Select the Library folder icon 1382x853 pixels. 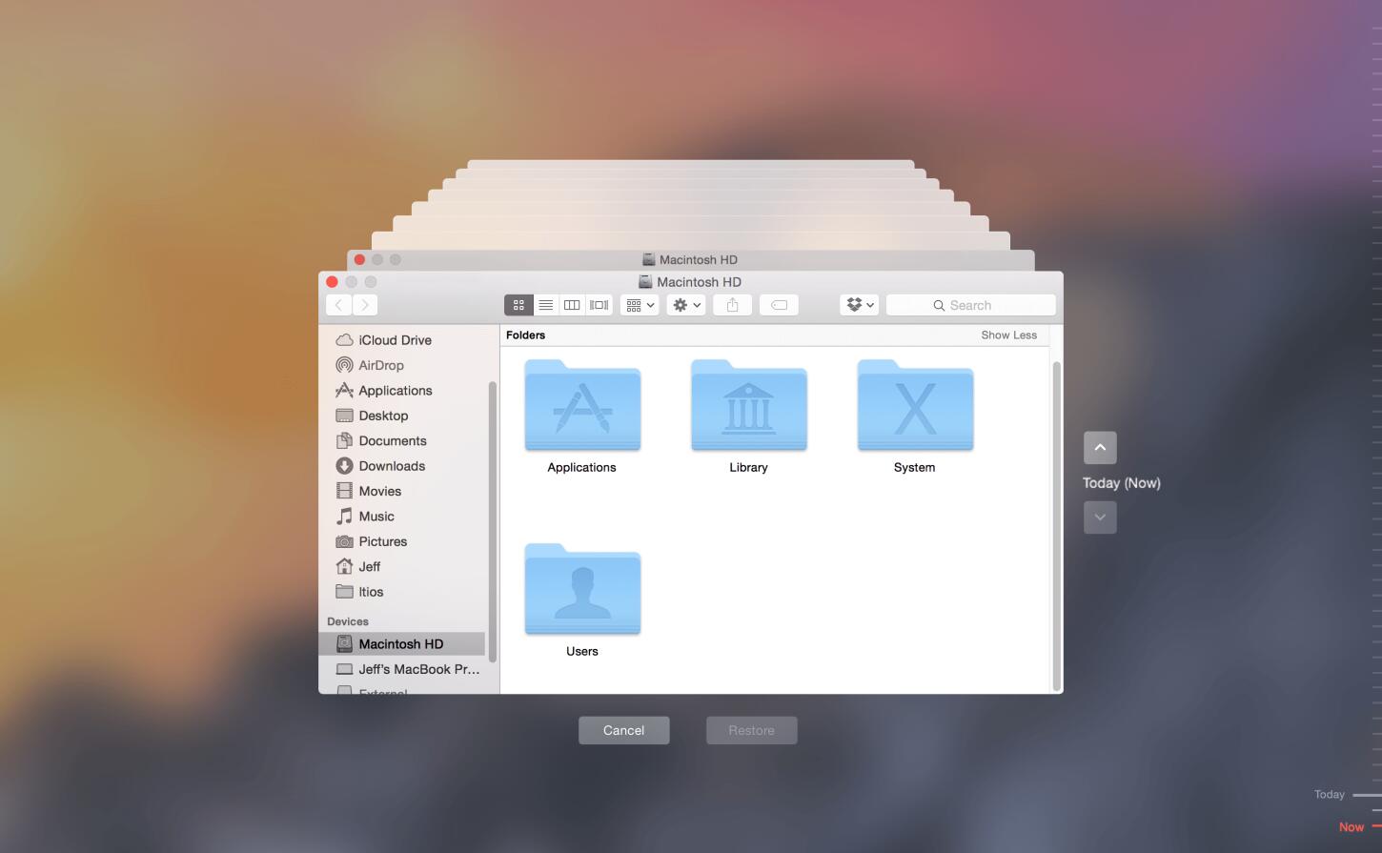(x=749, y=406)
